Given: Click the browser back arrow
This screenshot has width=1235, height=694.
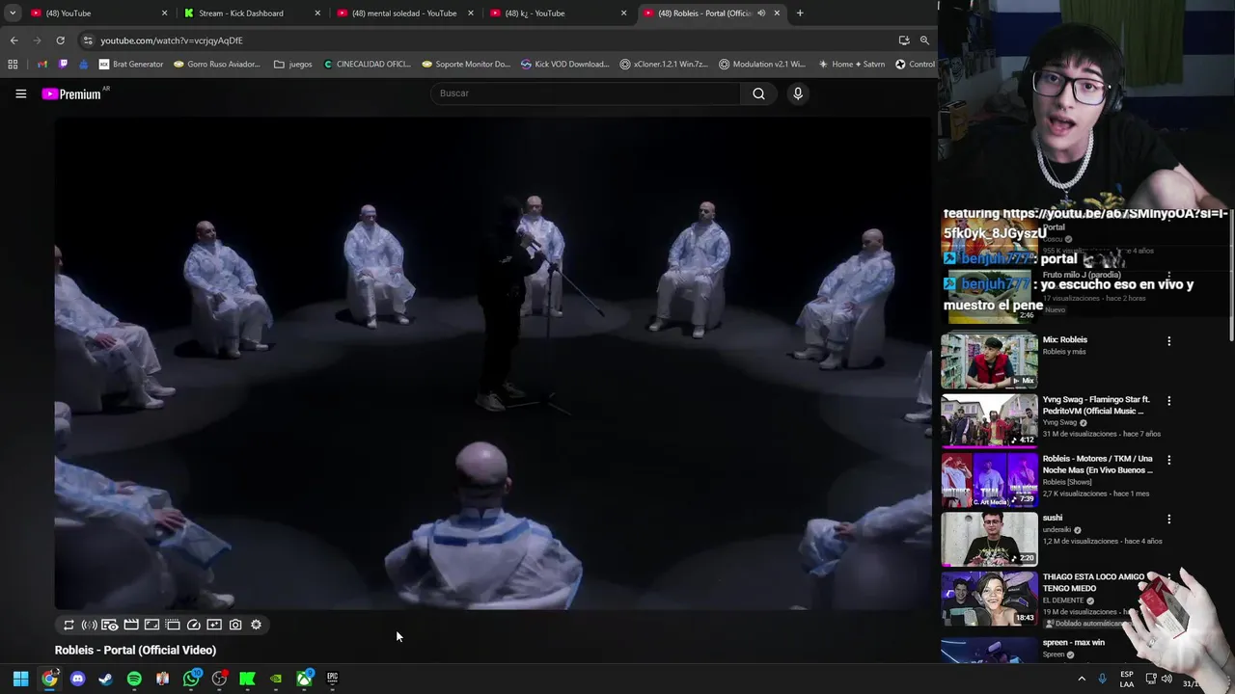Looking at the screenshot, I should point(14,40).
